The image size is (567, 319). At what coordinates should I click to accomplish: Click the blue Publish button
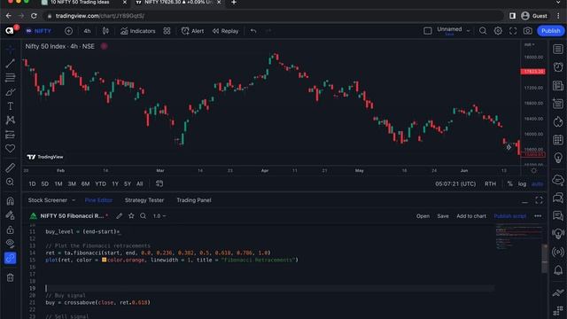point(551,31)
